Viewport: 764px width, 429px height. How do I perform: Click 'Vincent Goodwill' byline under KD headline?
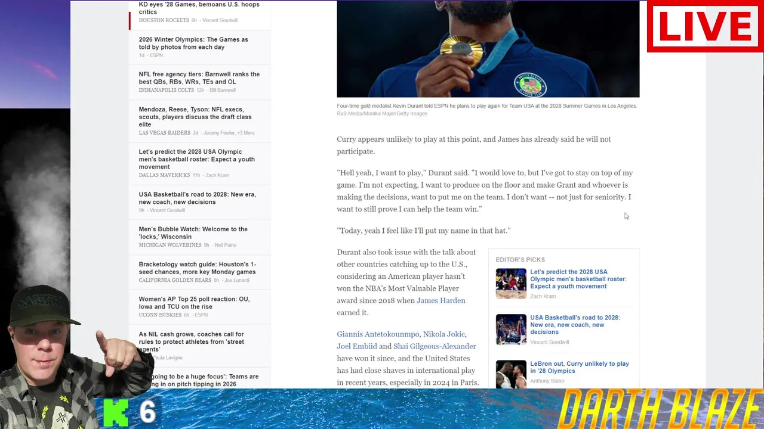pos(220,20)
